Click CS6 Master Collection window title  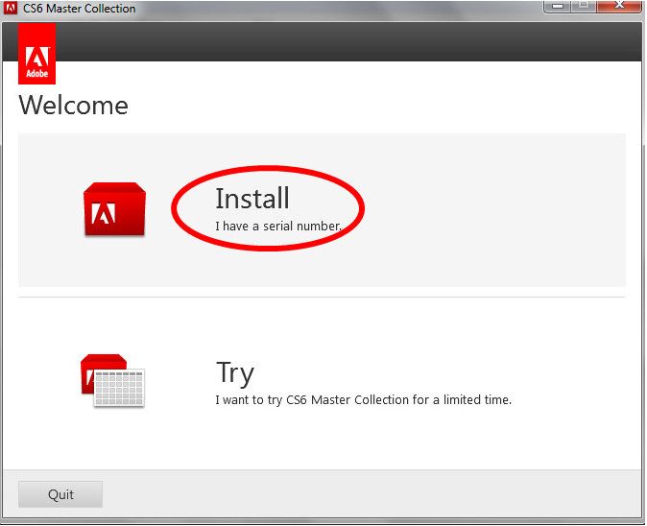pos(80,9)
